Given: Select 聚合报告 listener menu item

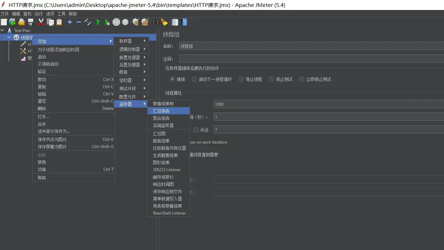Looking at the screenshot, I should 168,118.
